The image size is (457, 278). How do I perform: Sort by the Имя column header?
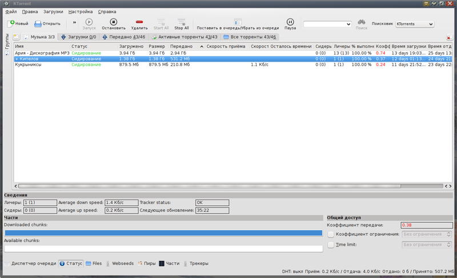point(42,46)
